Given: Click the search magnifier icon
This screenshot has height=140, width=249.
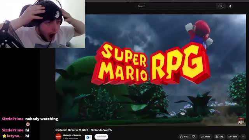Looking at the screenshot, I should (221, 6).
